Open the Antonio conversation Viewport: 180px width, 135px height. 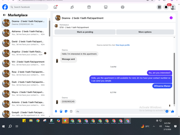(24, 104)
